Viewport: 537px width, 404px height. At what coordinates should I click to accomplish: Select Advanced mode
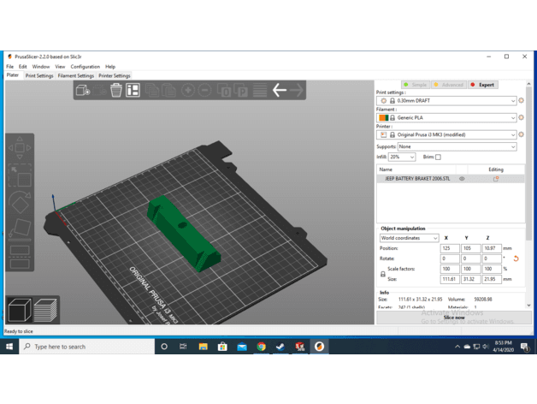point(449,85)
